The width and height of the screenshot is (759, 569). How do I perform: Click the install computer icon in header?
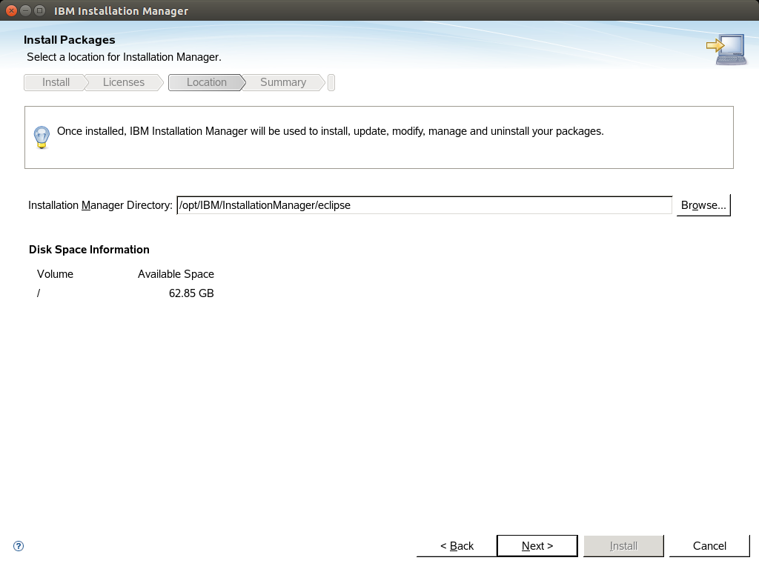[726, 49]
